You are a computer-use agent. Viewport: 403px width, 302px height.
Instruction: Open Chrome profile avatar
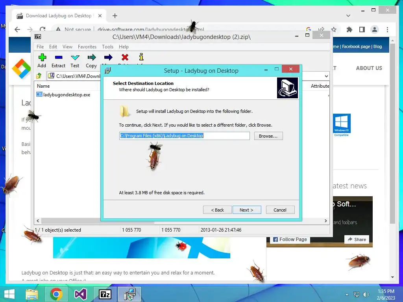[375, 29]
